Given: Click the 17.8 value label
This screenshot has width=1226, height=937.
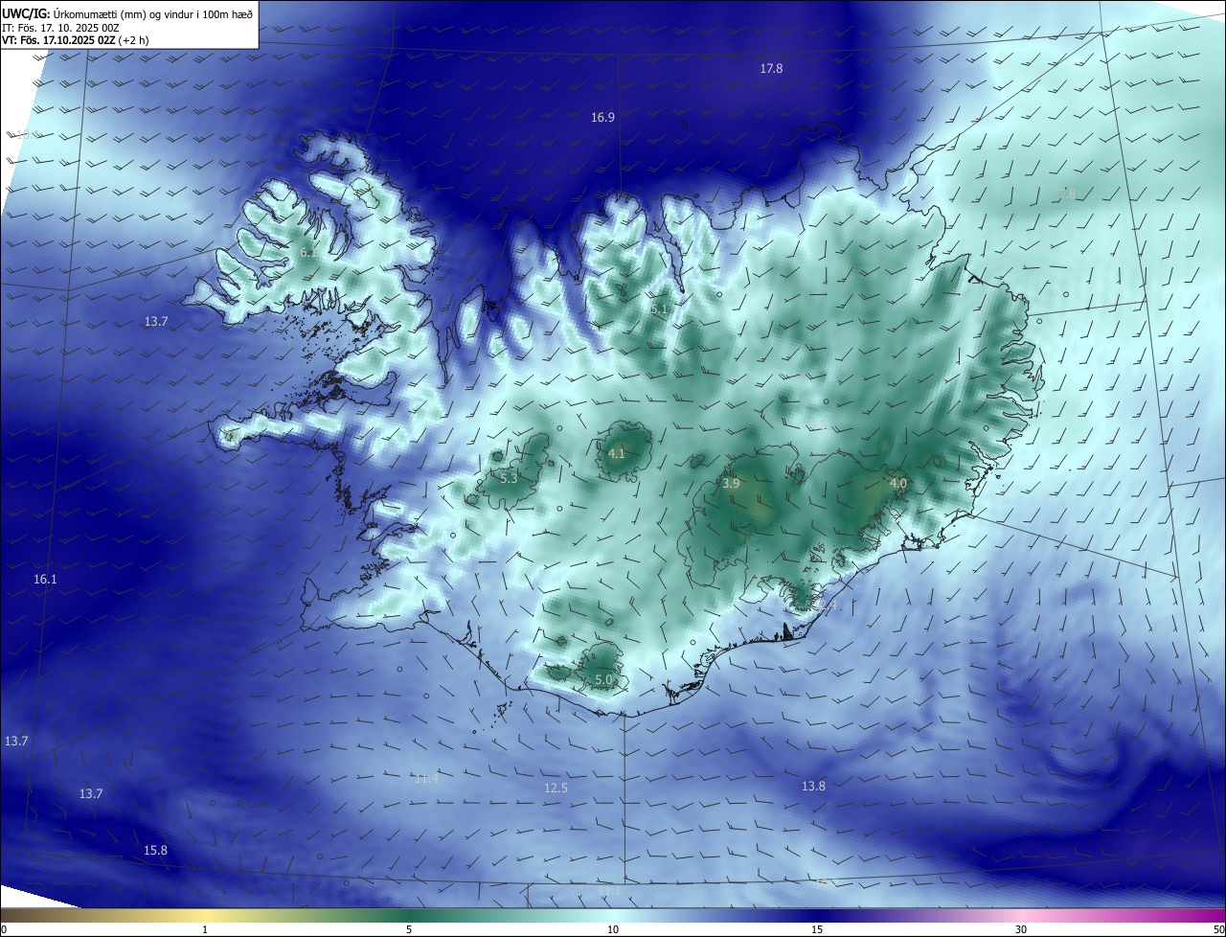Looking at the screenshot, I should coord(771,69).
